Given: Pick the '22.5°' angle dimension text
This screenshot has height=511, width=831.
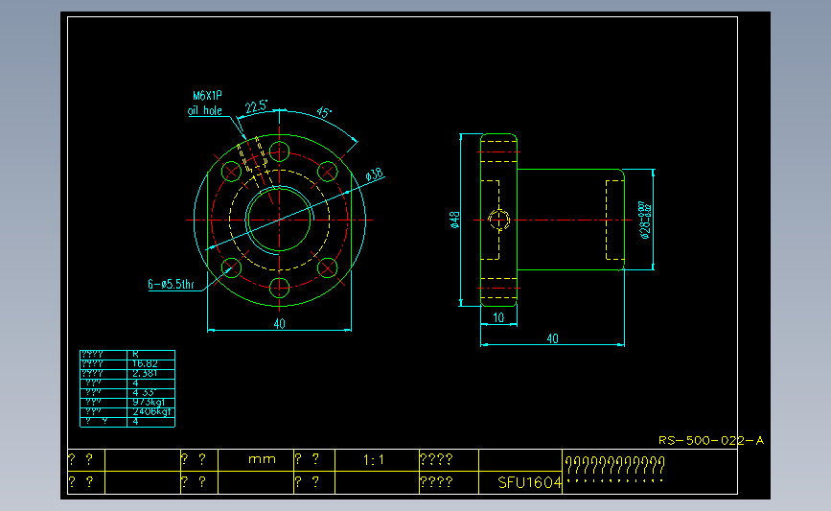Looking at the screenshot, I should [x=257, y=106].
